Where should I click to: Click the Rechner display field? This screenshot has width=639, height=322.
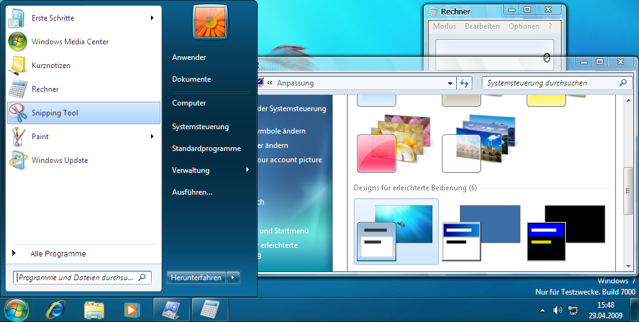(495, 55)
